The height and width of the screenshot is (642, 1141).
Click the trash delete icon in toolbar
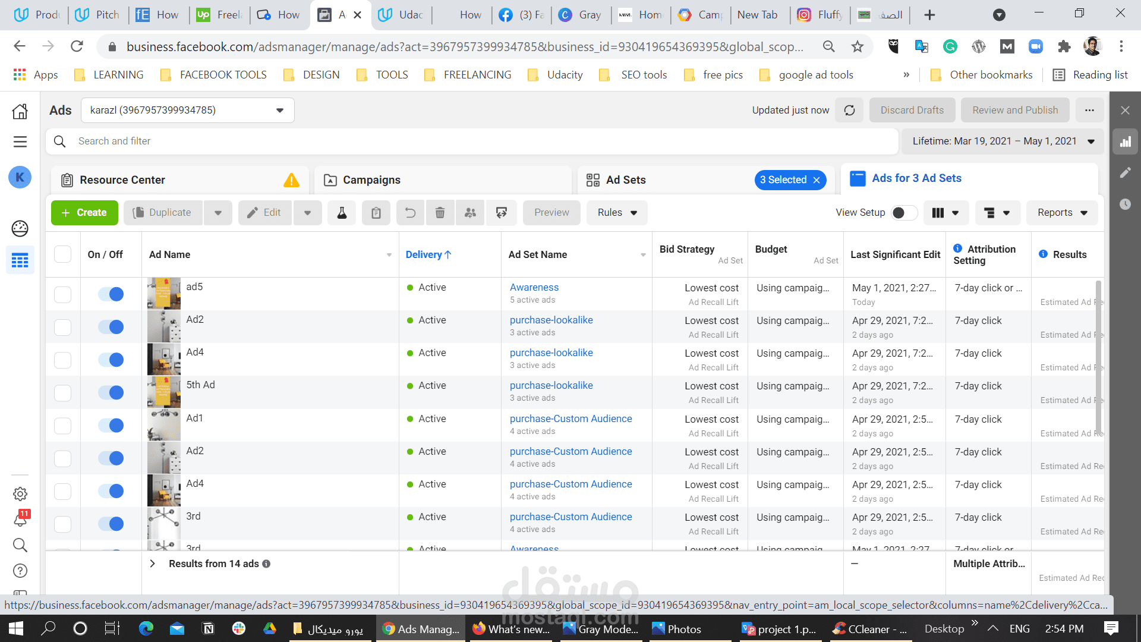[x=440, y=213]
